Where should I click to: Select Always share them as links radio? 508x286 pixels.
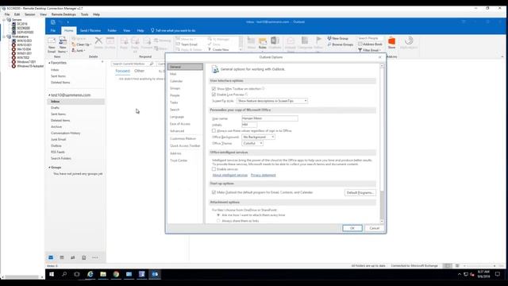218,221
